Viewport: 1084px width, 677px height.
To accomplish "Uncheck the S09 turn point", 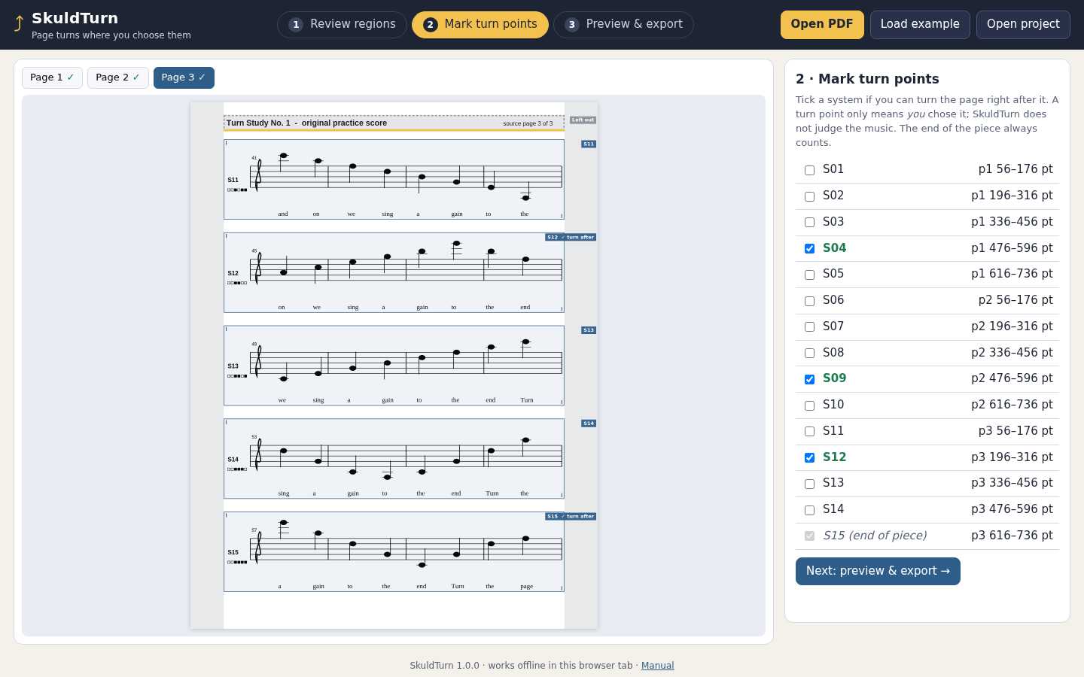I will 809,379.
